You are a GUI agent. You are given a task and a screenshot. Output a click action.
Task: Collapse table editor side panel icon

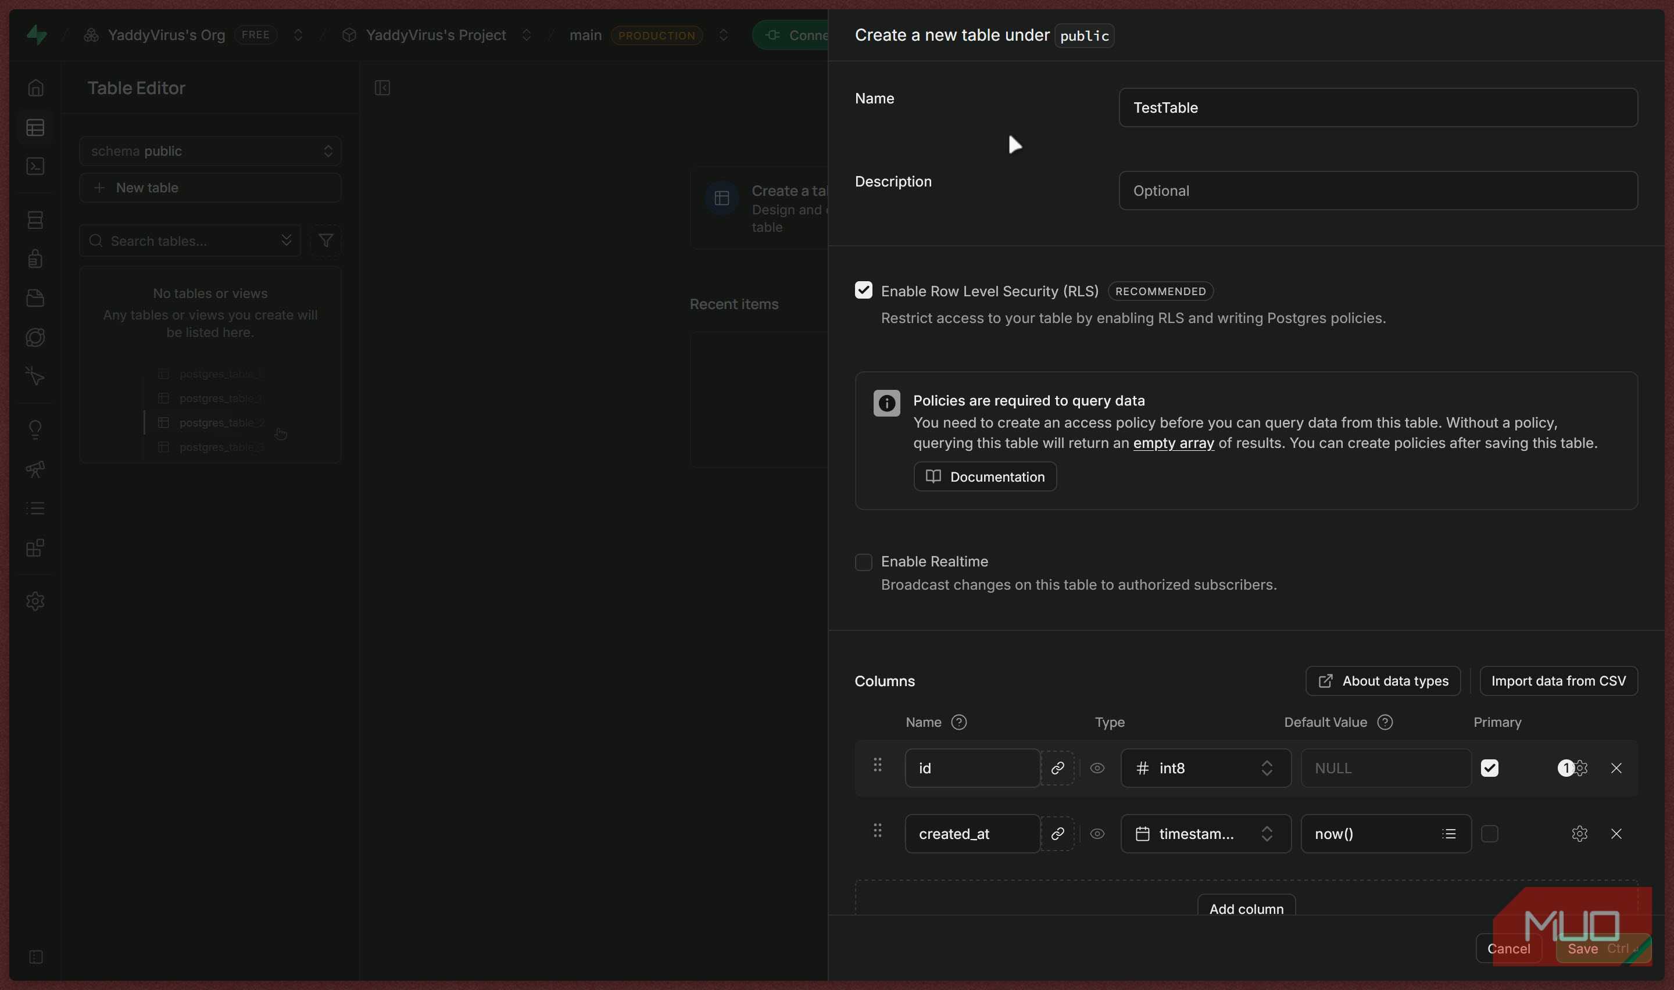click(382, 87)
